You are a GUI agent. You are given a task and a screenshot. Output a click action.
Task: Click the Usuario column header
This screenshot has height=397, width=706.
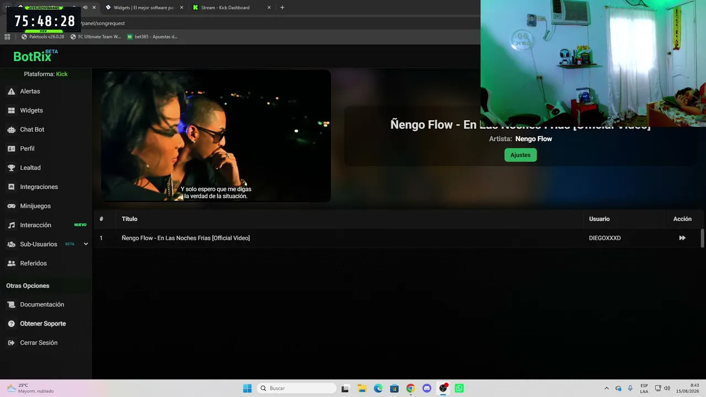coord(599,219)
